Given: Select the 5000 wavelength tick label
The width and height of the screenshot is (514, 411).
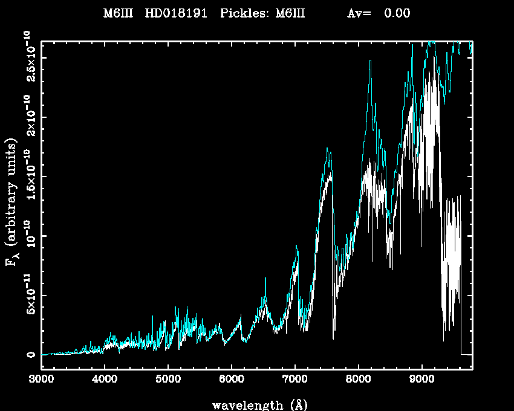Looking at the screenshot, I should point(168,380).
